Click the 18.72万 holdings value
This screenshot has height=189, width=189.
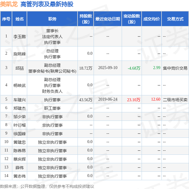[x=86, y=68]
